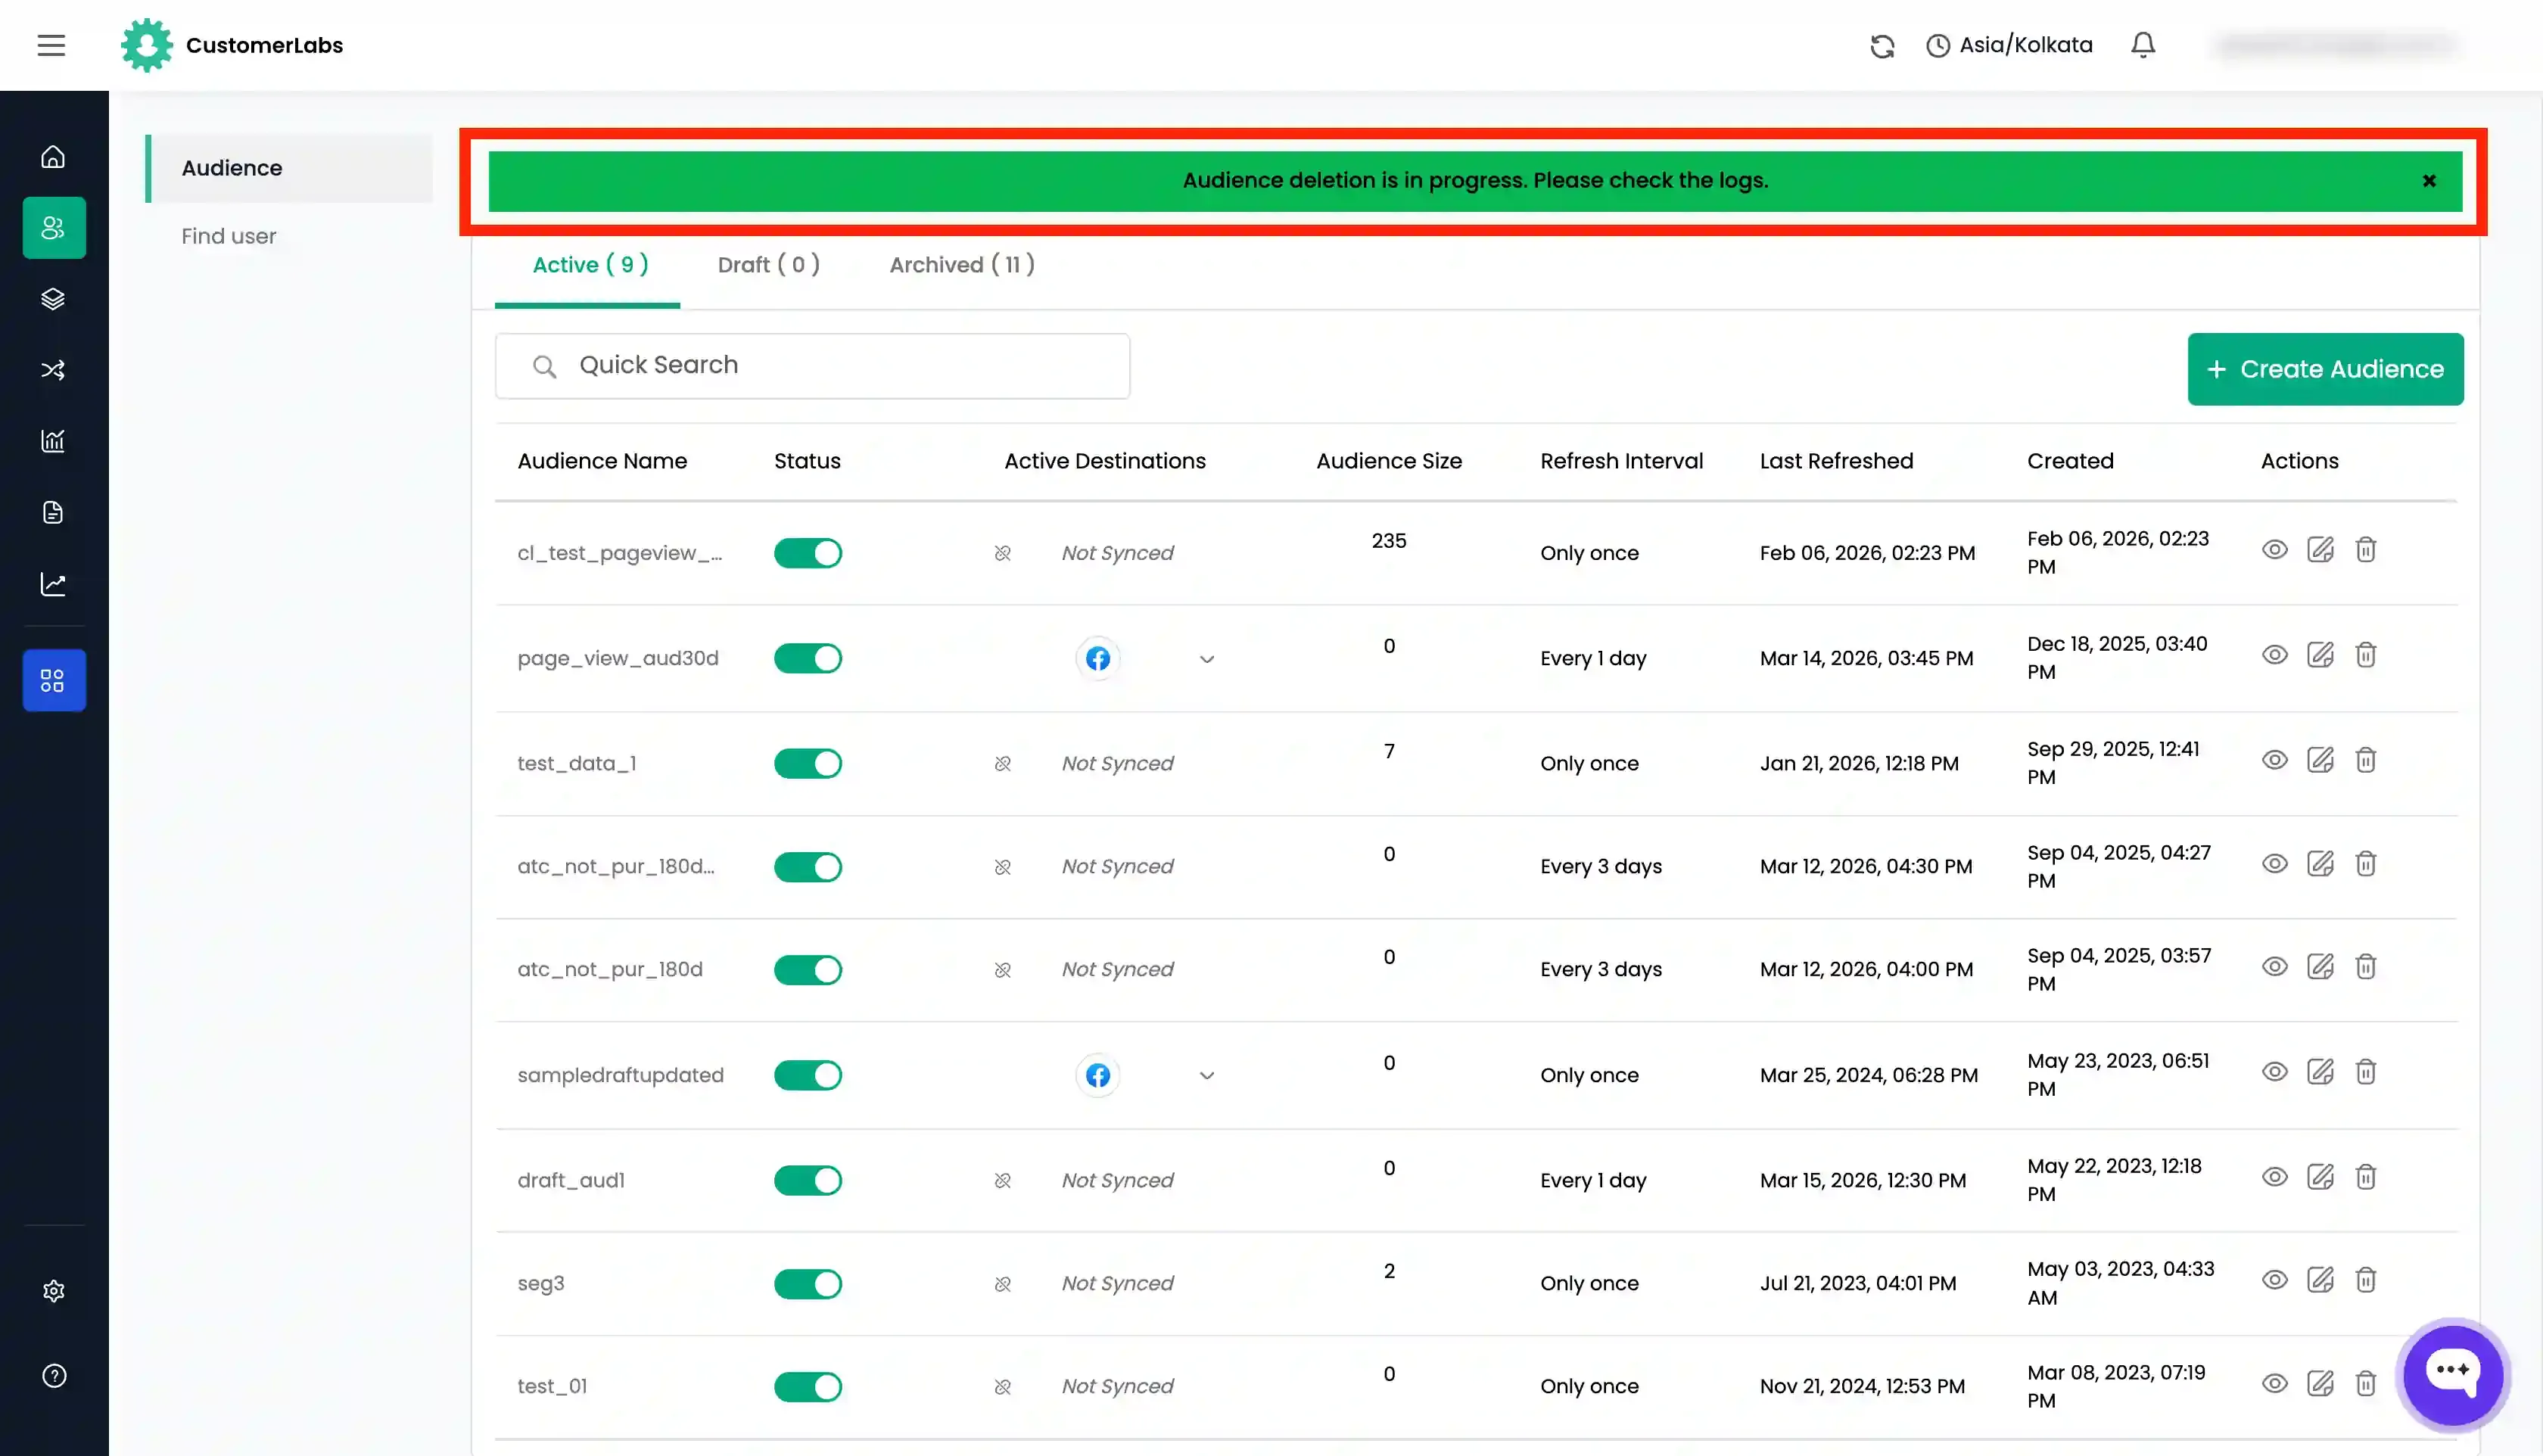The width and height of the screenshot is (2543, 1456).
Task: View the test_01 audience details
Action: pos(2274,1384)
